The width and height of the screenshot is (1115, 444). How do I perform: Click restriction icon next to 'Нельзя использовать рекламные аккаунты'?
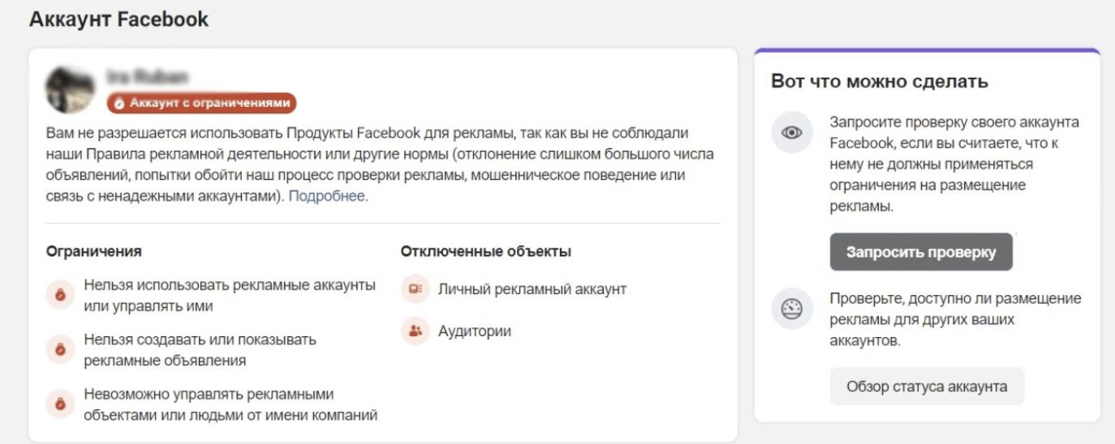(x=60, y=296)
